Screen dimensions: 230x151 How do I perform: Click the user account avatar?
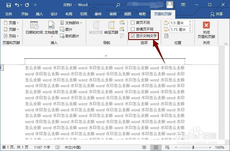click(170, 5)
